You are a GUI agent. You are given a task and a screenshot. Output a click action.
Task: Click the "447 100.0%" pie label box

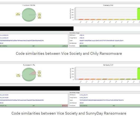coord(18,14)
